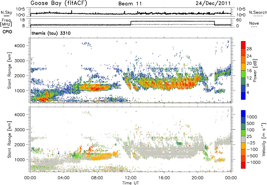Click the "500" label on Velocity color bar
This screenshot has width=267, height=185.
(x=251, y=124)
